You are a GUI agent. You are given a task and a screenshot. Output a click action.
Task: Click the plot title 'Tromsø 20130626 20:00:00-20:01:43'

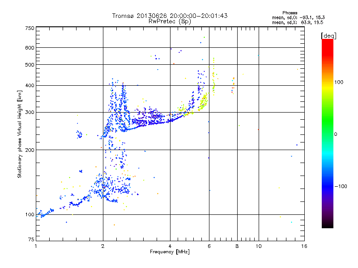170,16
